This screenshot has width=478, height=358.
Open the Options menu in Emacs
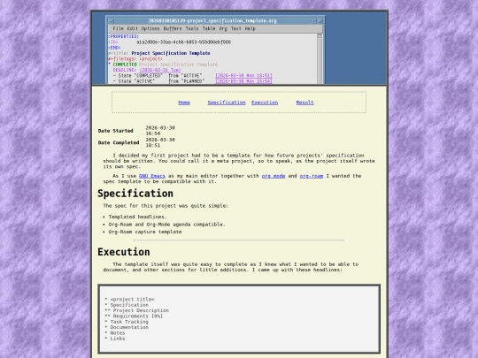(x=150, y=28)
